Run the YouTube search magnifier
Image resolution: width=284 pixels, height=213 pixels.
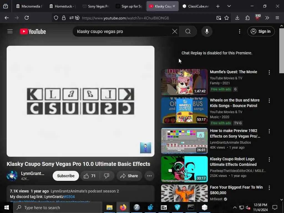pos(188,32)
